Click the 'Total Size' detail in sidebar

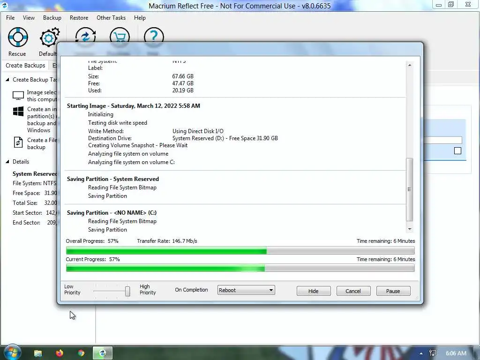(34, 203)
